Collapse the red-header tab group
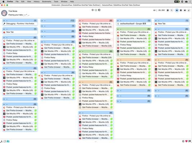The width and height of the screenshot is (192, 143). 80,20
